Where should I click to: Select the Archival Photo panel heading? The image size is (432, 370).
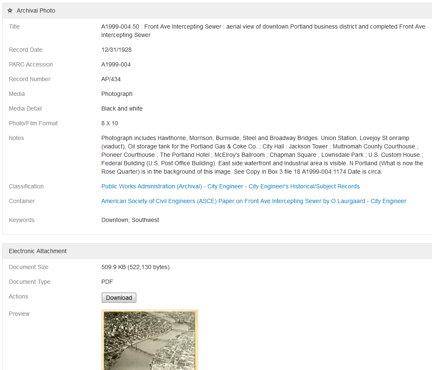(x=36, y=11)
